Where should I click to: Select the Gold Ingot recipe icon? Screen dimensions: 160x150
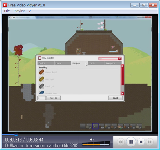[41, 79]
